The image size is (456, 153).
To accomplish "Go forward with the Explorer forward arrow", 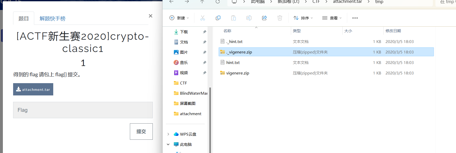I will coord(187,2).
